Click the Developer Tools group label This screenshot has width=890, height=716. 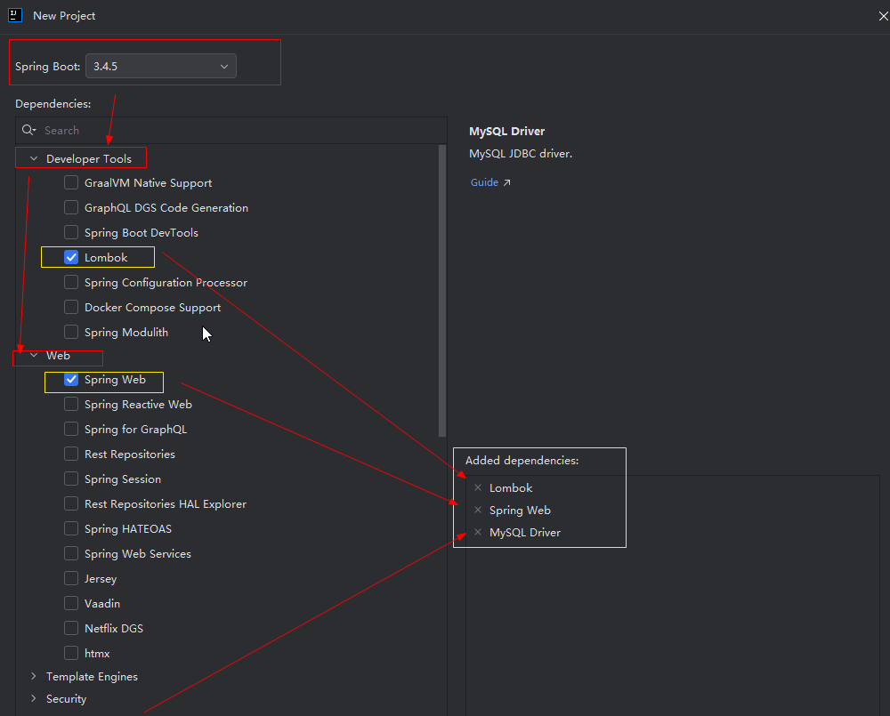[x=88, y=159]
